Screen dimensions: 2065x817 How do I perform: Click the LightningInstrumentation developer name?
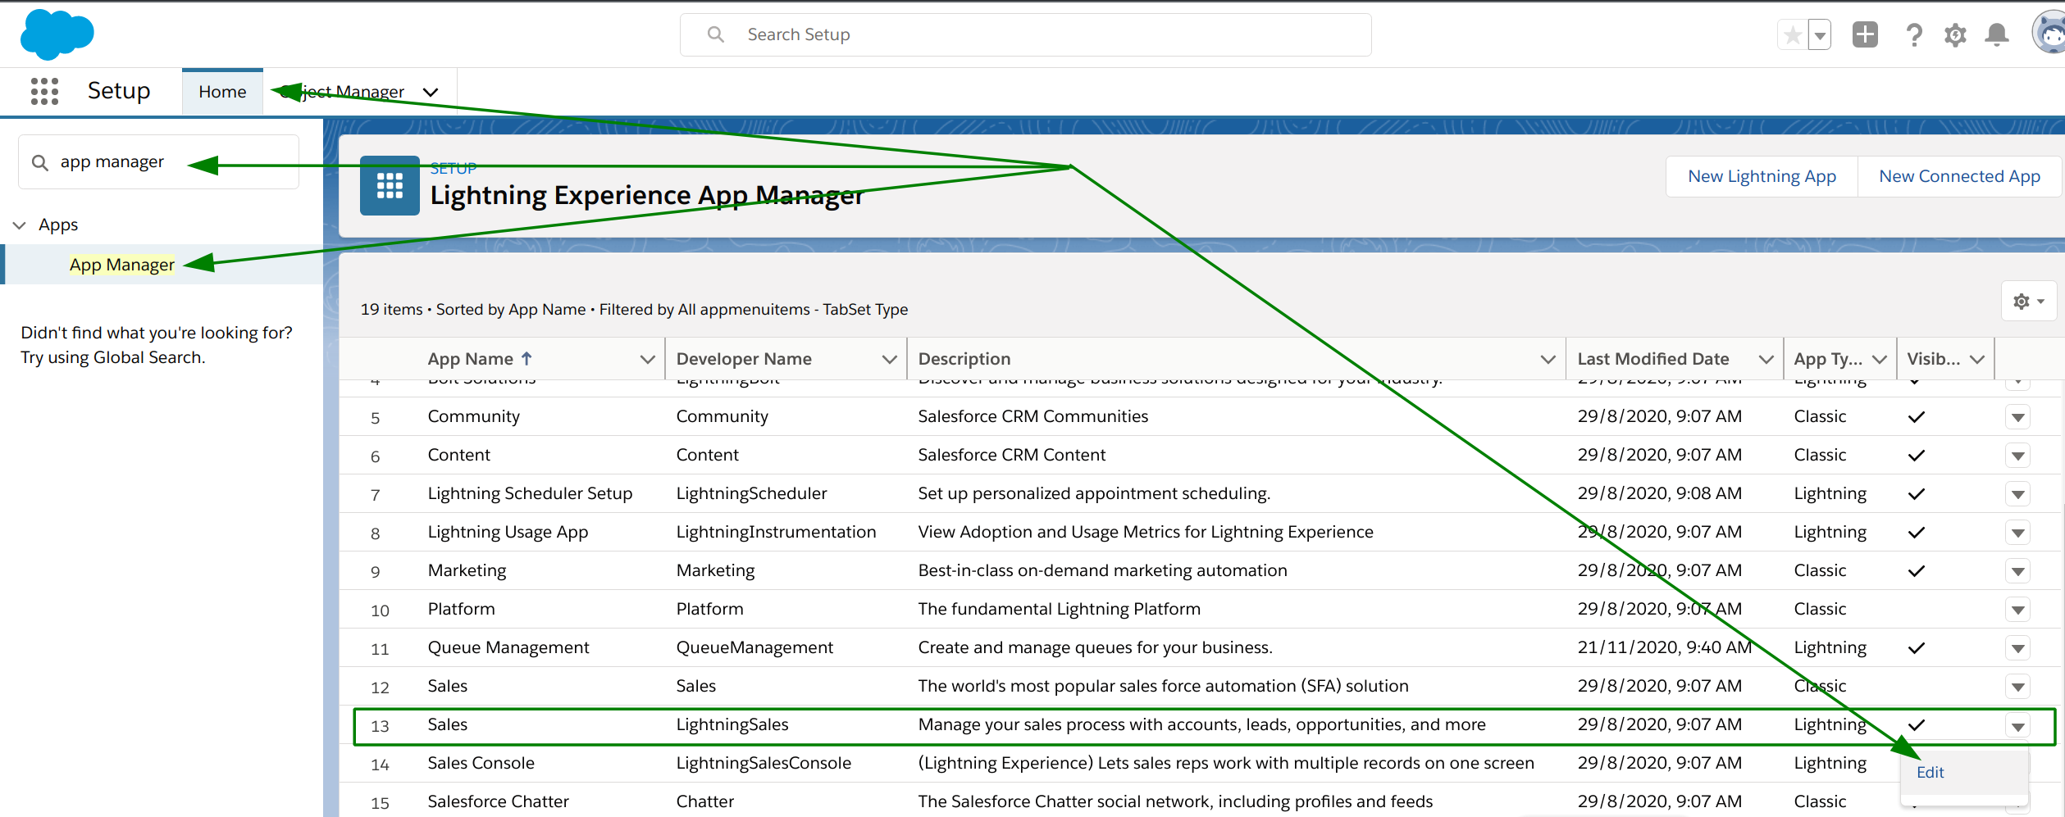[776, 532]
